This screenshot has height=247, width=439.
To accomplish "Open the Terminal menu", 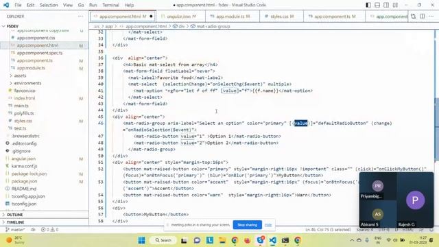I will point(110,5).
